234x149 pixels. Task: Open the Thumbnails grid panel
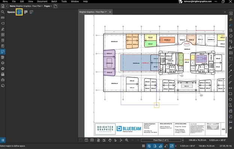(3, 35)
